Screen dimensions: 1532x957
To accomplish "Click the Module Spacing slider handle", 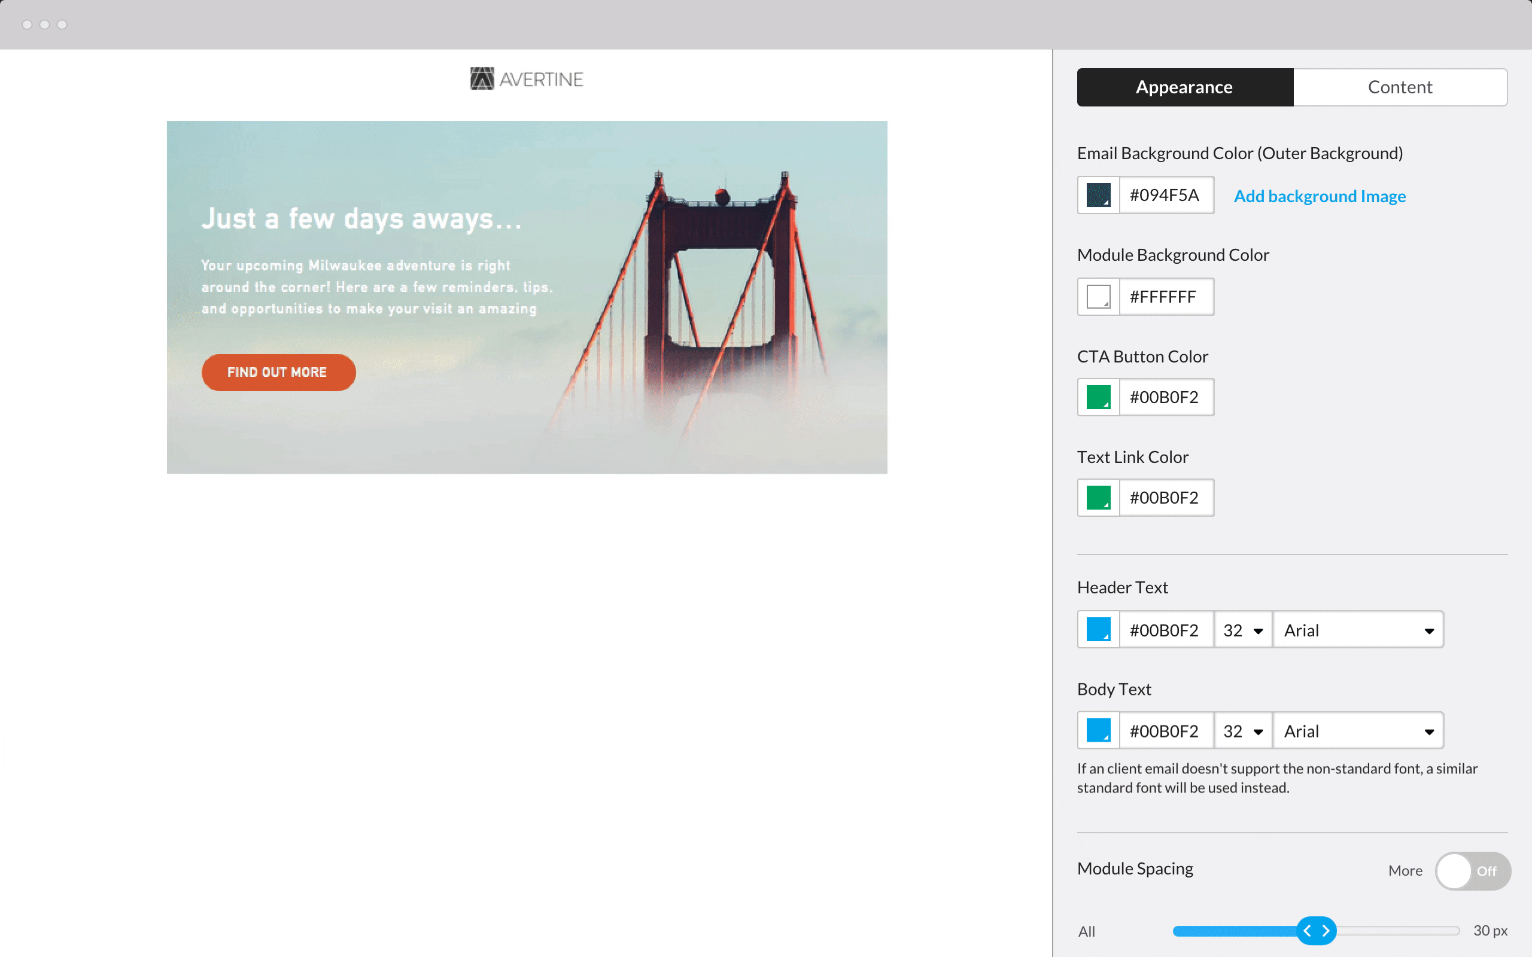I will pos(1316,931).
